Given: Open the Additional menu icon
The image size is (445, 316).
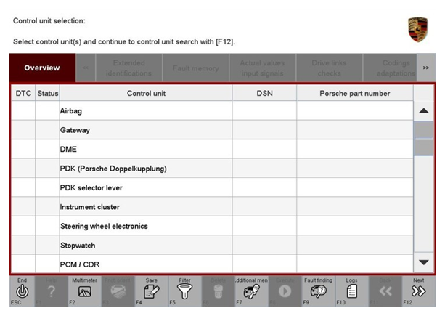Looking at the screenshot, I should 252,292.
